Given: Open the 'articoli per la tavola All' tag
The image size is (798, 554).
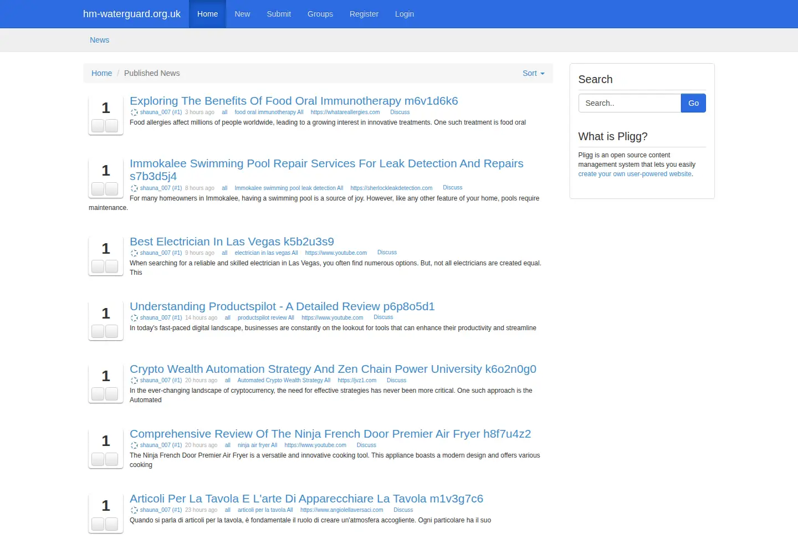Looking at the screenshot, I should (x=265, y=510).
